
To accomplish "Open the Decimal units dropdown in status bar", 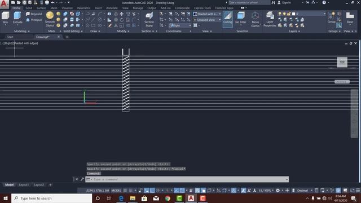I will click(305, 191).
